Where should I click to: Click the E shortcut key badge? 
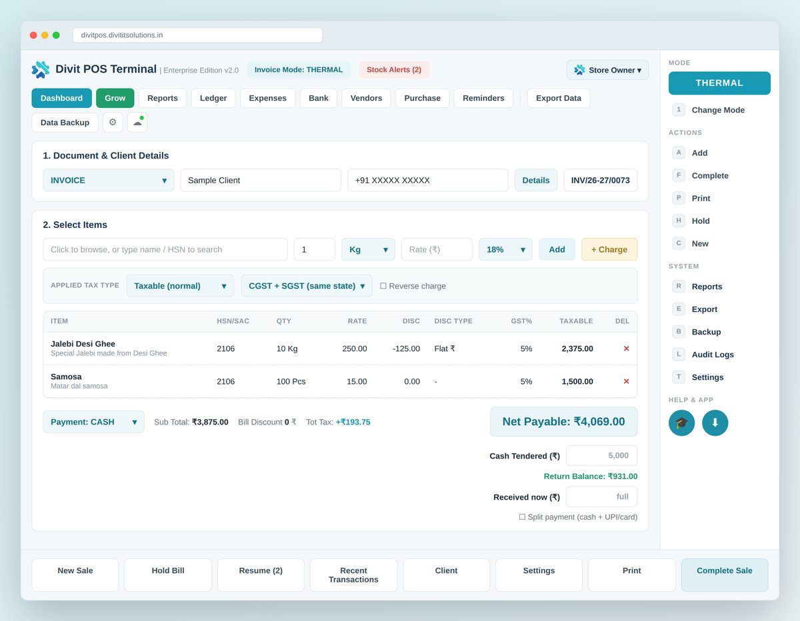coord(679,309)
